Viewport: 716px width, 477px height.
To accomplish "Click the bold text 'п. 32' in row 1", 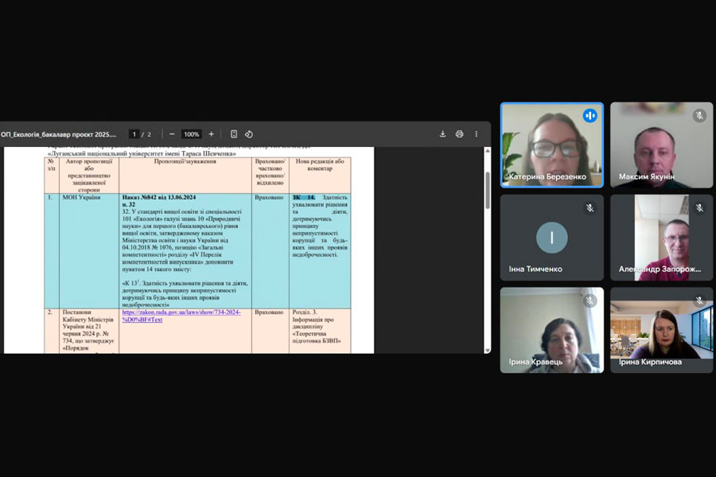I will [129, 204].
